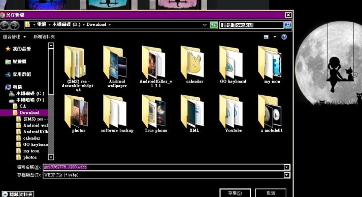Image resolution: width=362 pixels, height=197 pixels.
Task: Click 本機磁碟 (D:) breadcrumb in address bar
Action: tap(67, 24)
